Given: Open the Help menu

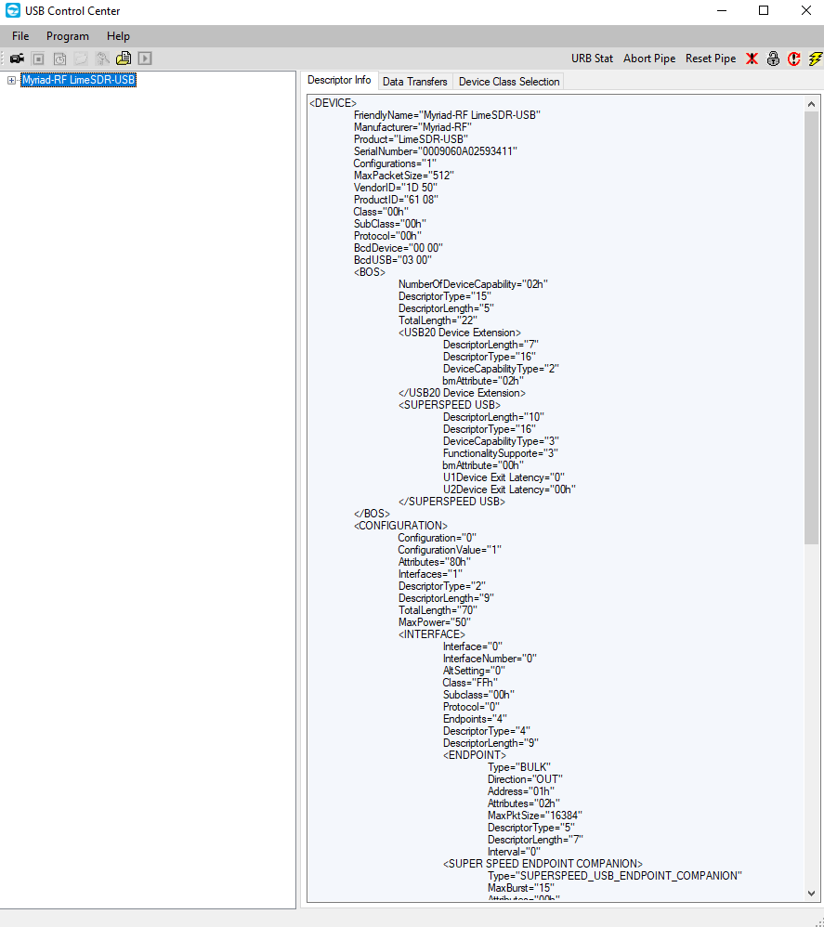Looking at the screenshot, I should pyautogui.click(x=118, y=36).
